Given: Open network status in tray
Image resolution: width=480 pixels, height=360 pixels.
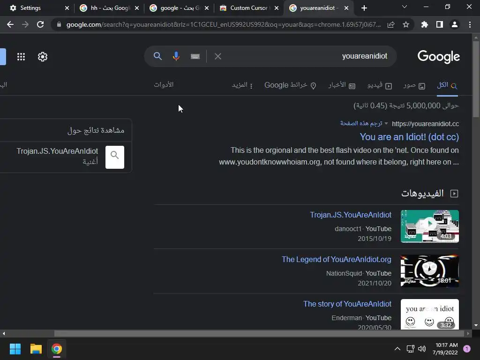Looking at the screenshot, I should [x=410, y=349].
